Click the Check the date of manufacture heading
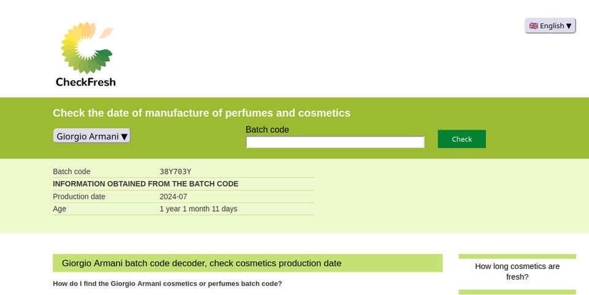This screenshot has width=589, height=295. [201, 113]
